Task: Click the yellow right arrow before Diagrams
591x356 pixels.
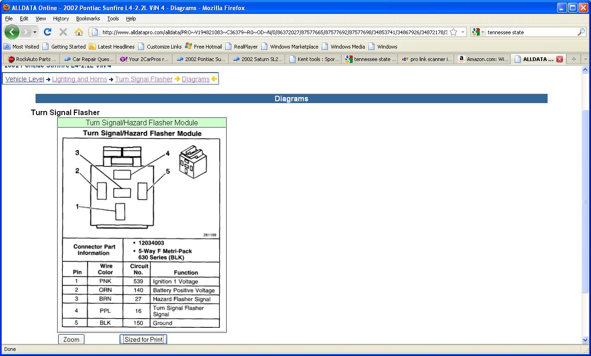Action: point(177,79)
